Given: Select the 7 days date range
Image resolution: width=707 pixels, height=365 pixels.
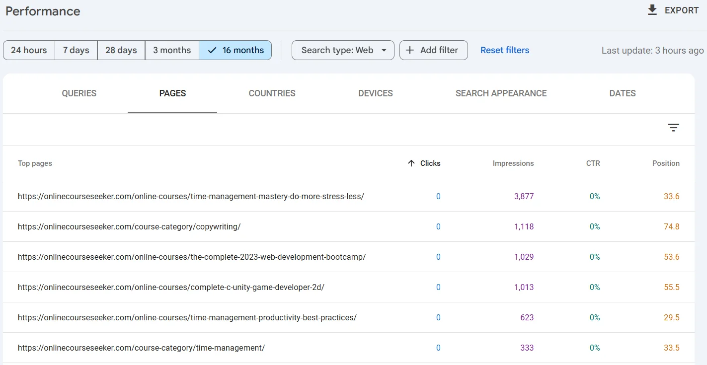Looking at the screenshot, I should pyautogui.click(x=76, y=50).
